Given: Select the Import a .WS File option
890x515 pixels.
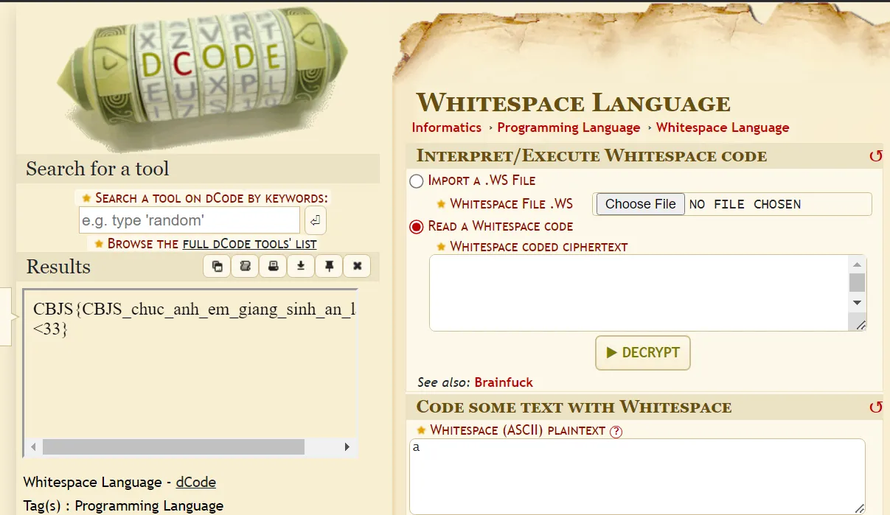Looking at the screenshot, I should tap(417, 181).
